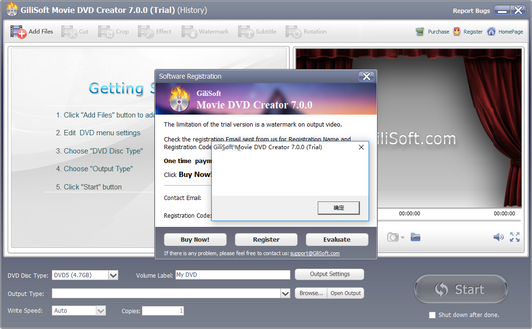Screen dimensions: 532x329
Task: Click the Evaluate button
Action: [x=337, y=239]
